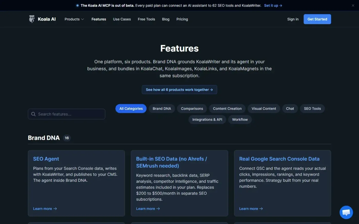Filter by Brand DNA category
359x224 pixels.
[x=162, y=109]
